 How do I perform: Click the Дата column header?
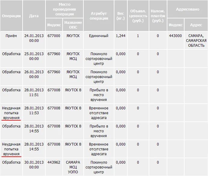click(34, 16)
